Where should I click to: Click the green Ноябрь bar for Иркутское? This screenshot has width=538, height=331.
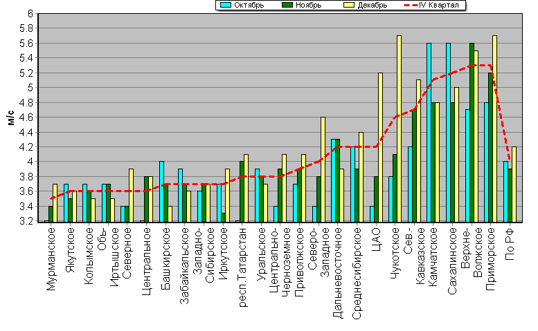click(x=223, y=218)
